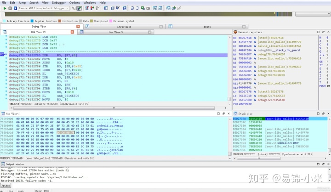331x192 pixels.
Task: Click the breakpoint list toolbar icon
Action: click(x=87, y=8)
